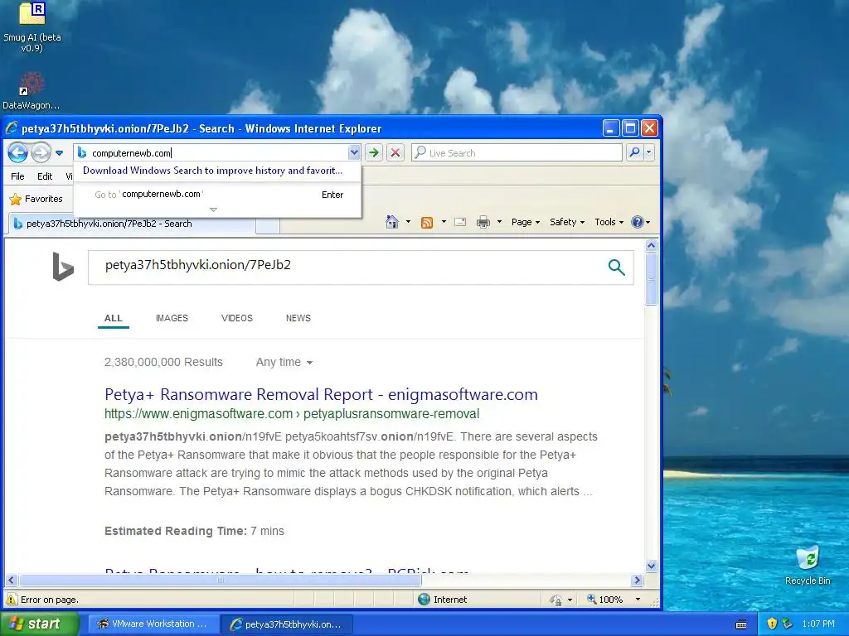Click the Live Search input box
Screen dimensions: 849x636
(517, 153)
